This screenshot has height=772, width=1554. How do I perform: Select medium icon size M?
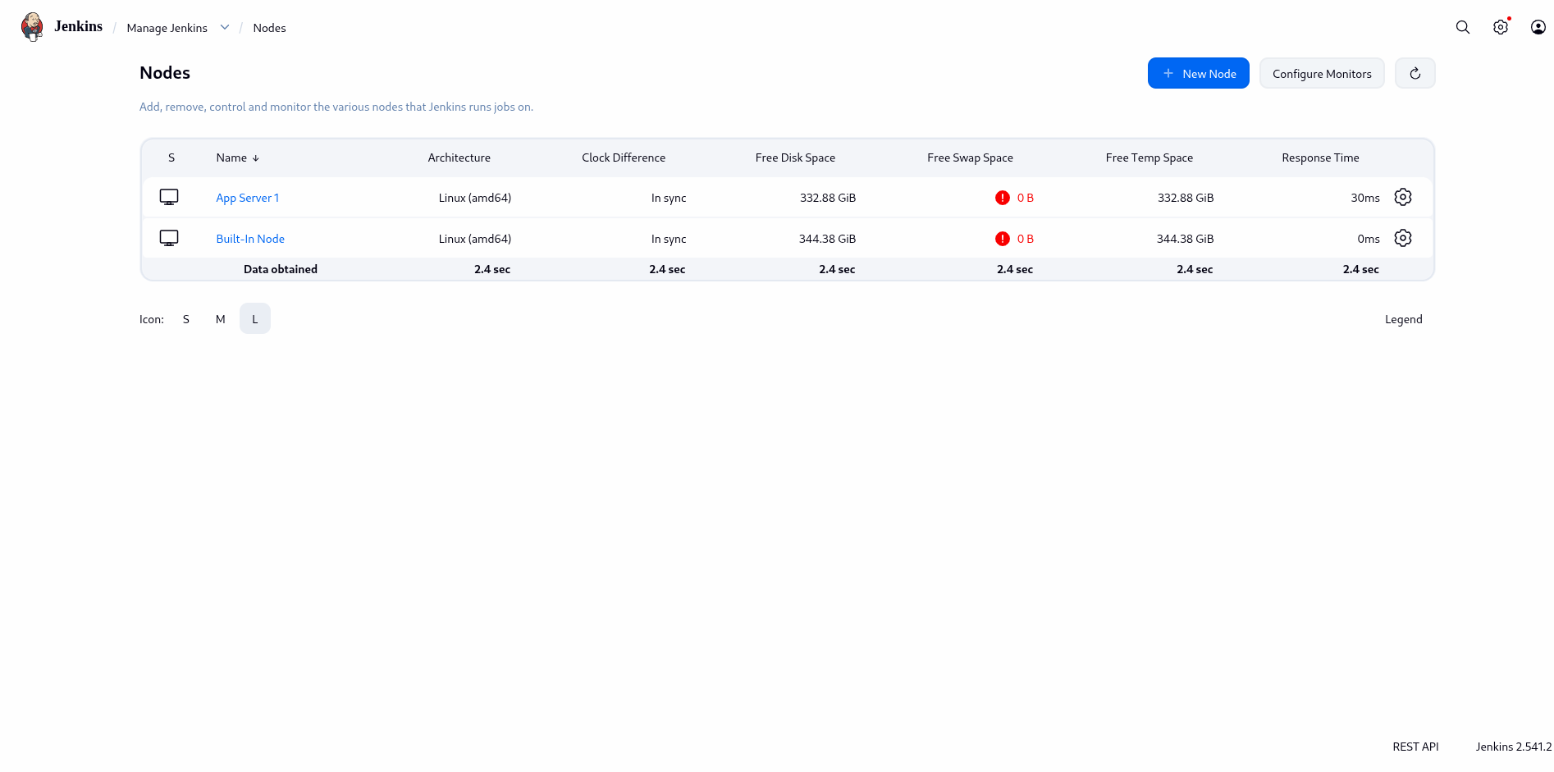(220, 319)
